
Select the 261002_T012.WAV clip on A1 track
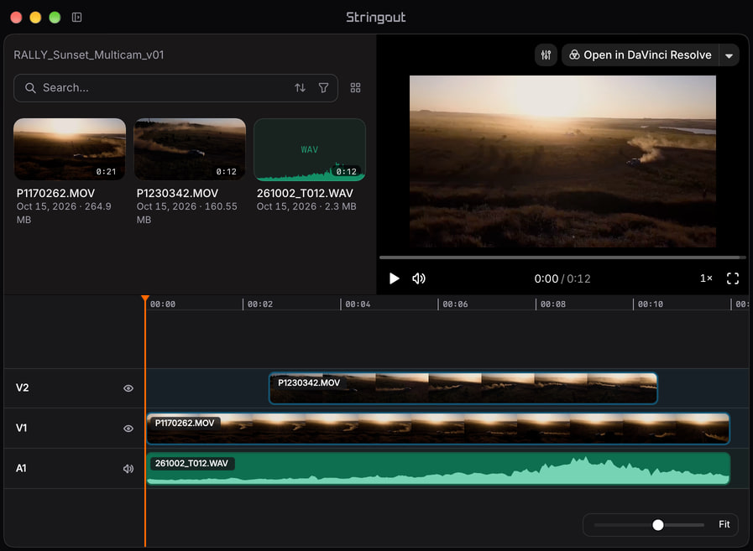click(x=438, y=469)
